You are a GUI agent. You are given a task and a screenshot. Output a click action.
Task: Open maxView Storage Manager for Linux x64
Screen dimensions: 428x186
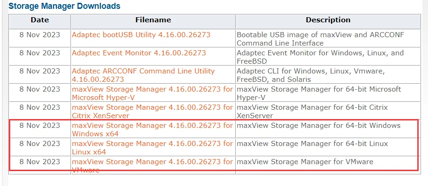pos(152,147)
